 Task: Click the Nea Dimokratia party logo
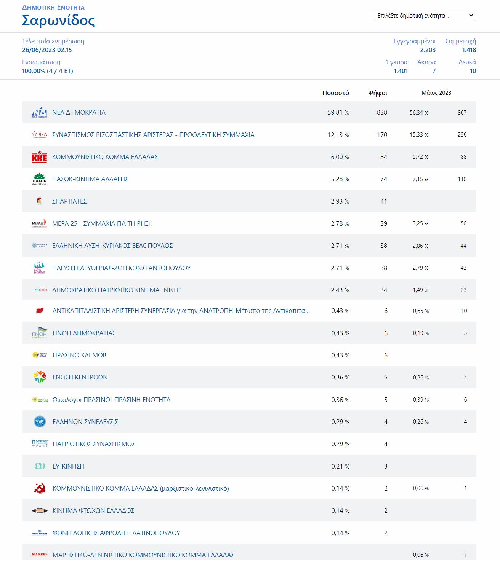(39, 113)
